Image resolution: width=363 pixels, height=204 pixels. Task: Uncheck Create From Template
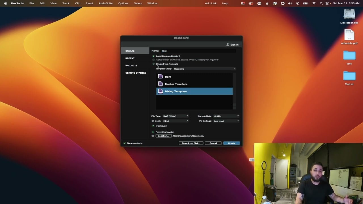pos(153,64)
